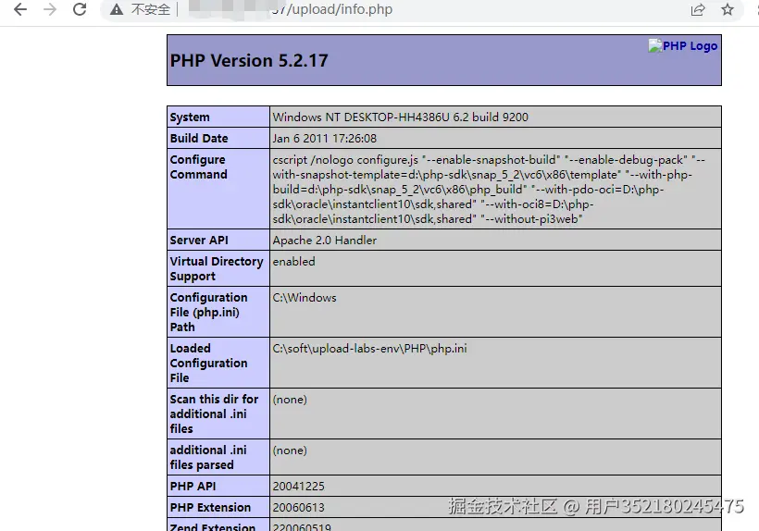This screenshot has width=759, height=531.
Task: Click the PHP Logo image link
Action: coord(682,46)
